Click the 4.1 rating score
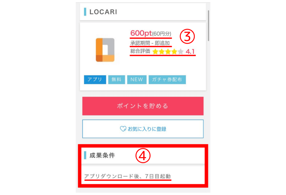The image size is (286, 195). 190,52
